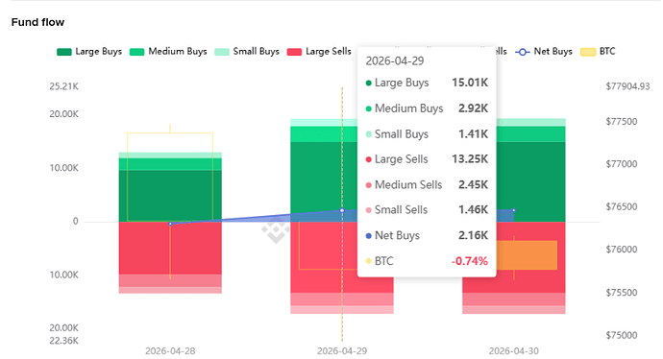Click the 2026-04-30 date label
The height and width of the screenshot is (359, 663).
514,351
